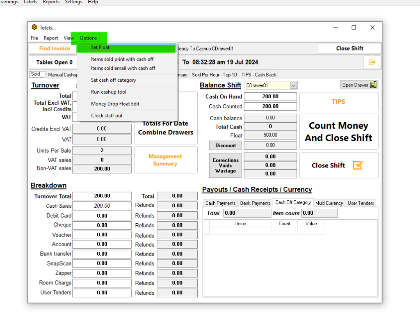Click the Payouts Total field
The image size is (420, 323).
coord(247,213)
